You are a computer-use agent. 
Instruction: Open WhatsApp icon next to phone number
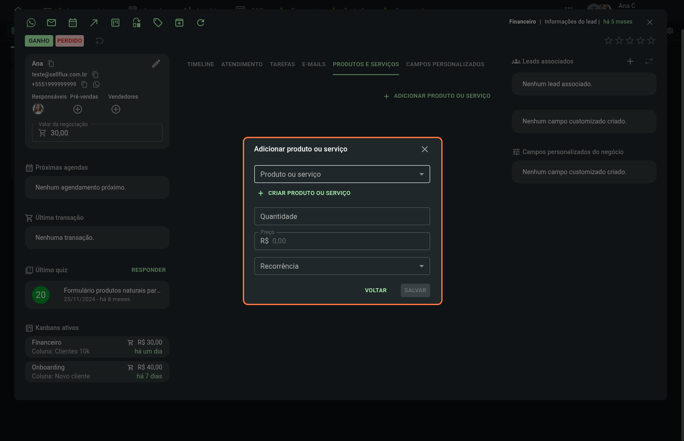coord(96,84)
